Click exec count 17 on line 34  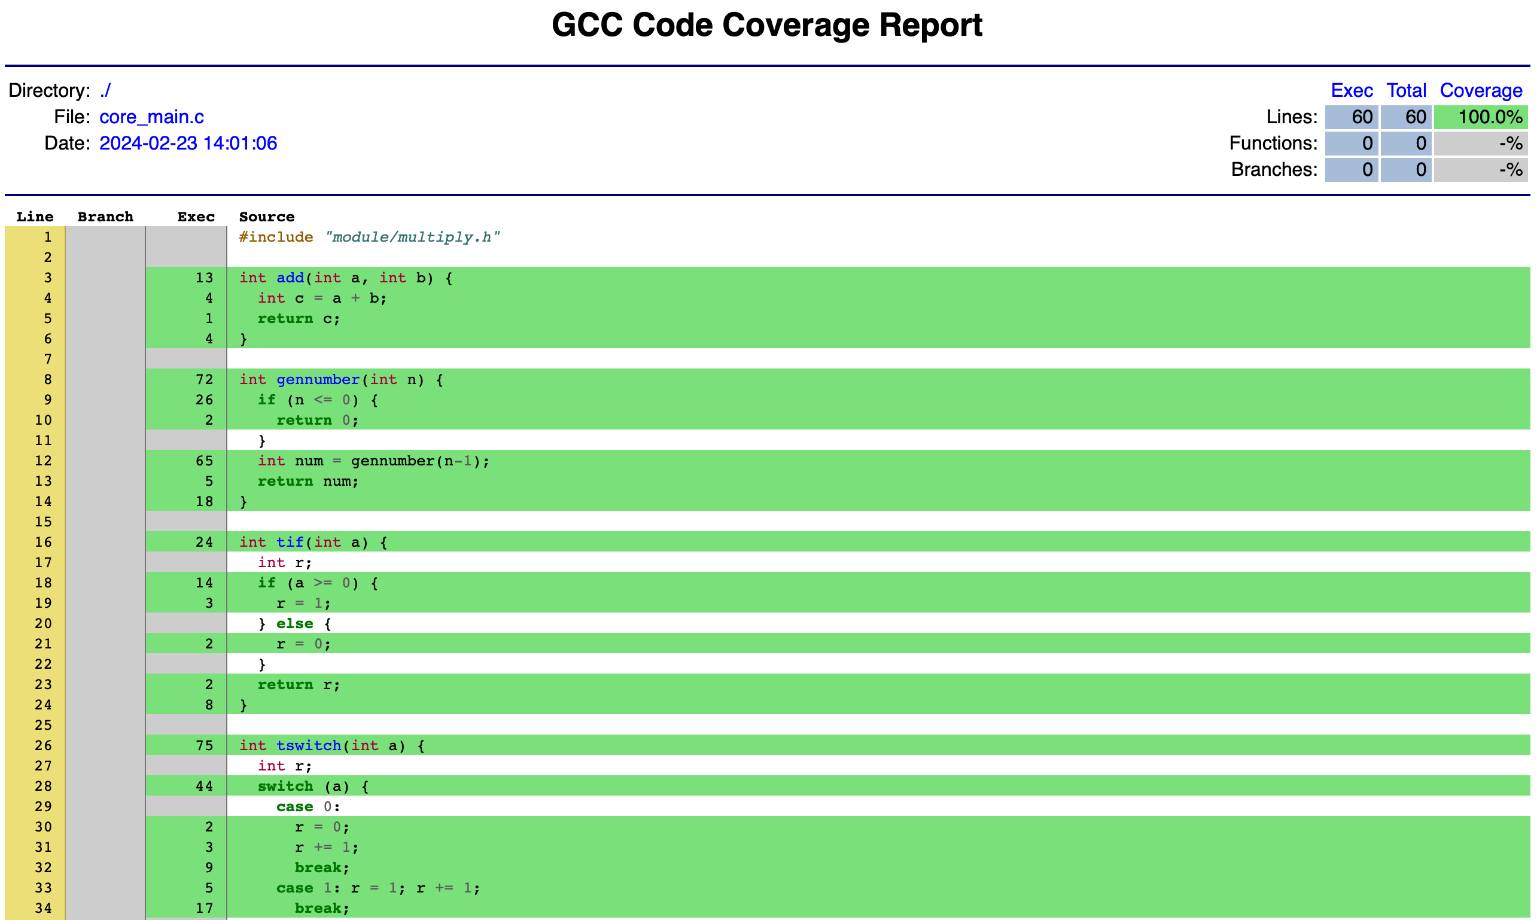(204, 908)
